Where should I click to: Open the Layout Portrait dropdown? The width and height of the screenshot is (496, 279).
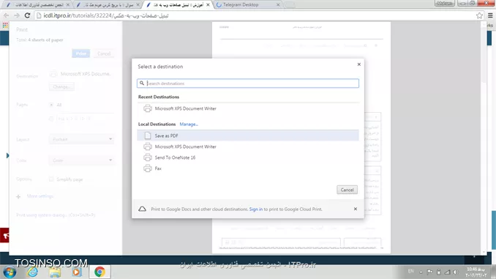pyautogui.click(x=82, y=139)
